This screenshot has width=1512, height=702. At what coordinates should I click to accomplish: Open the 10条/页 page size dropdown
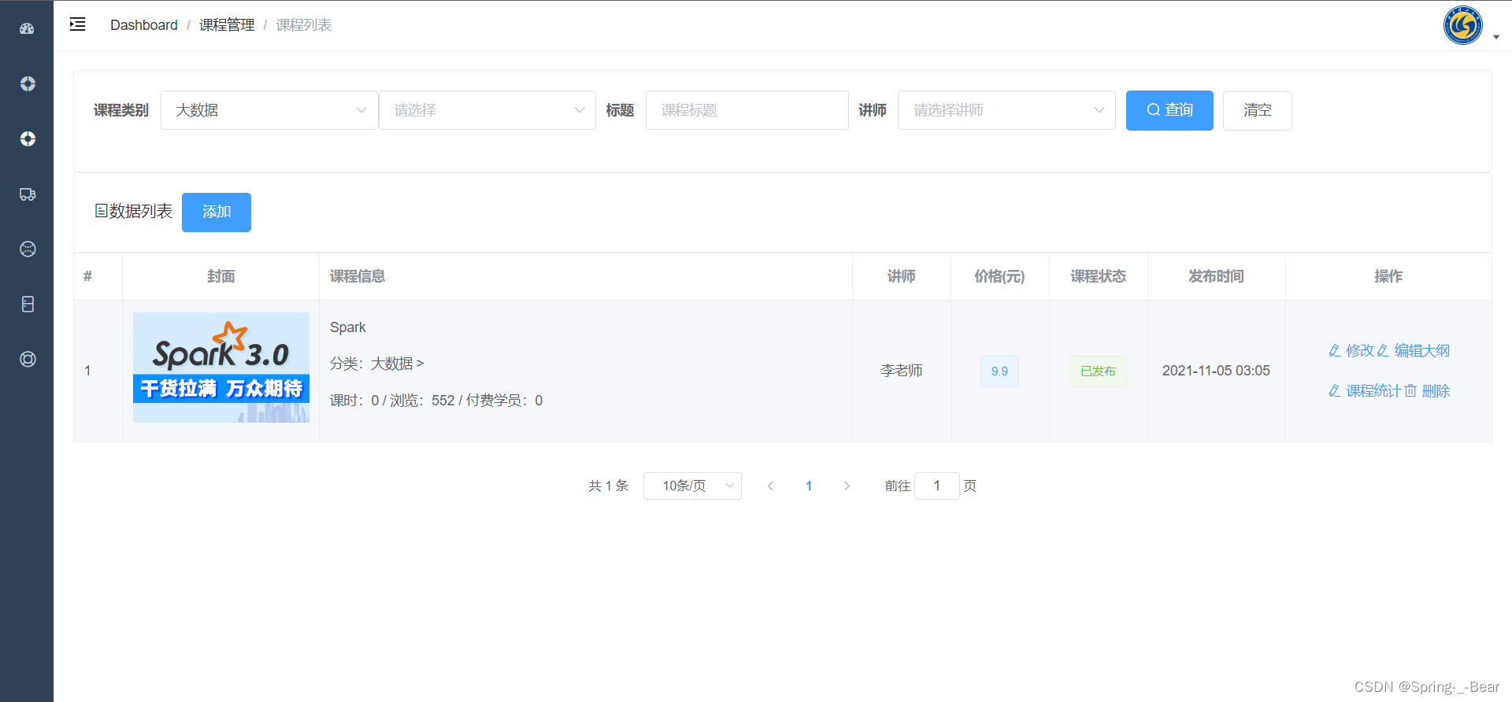pyautogui.click(x=692, y=486)
